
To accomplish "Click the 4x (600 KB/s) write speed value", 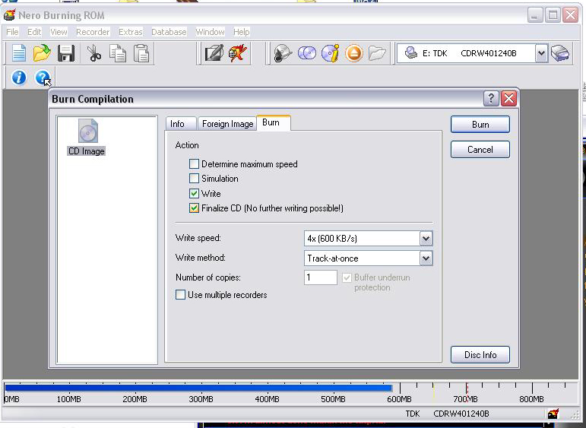I will click(x=332, y=239).
